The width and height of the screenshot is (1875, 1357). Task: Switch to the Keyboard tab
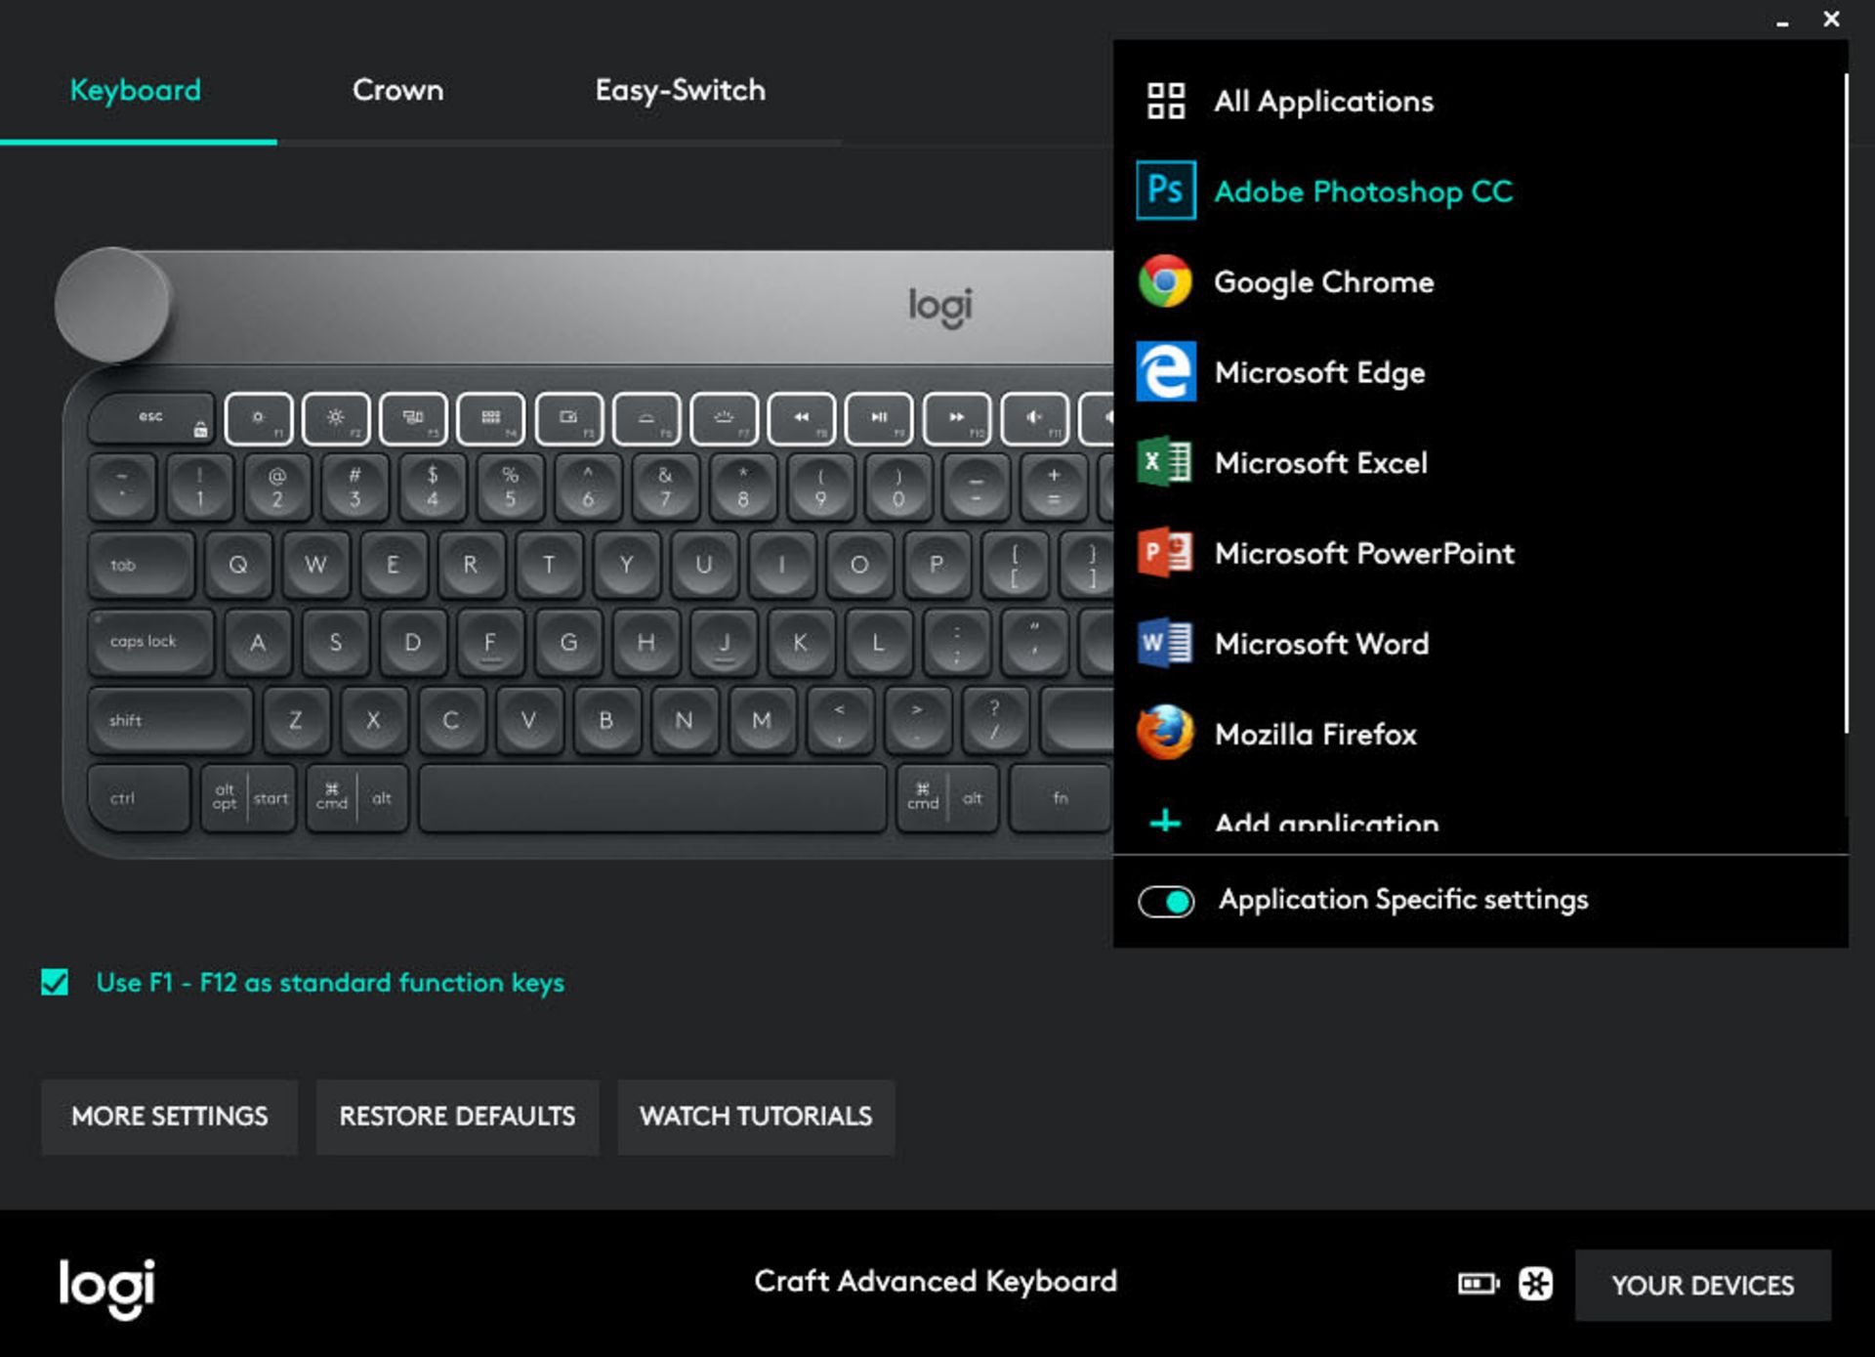click(134, 90)
